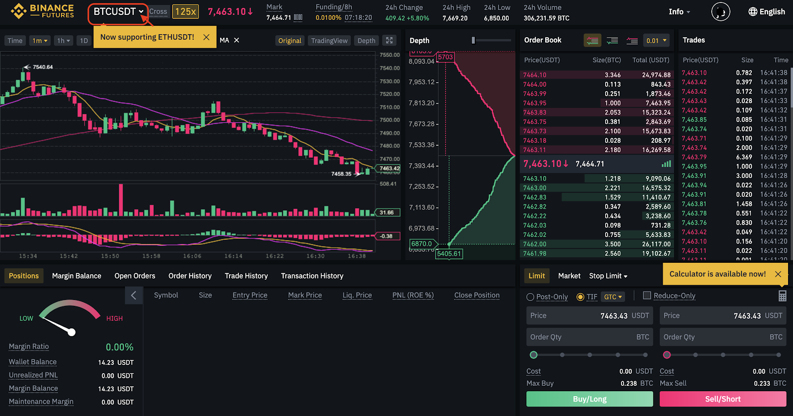Expand the Stop Limit order type dropdown
Image resolution: width=793 pixels, height=416 pixels.
point(608,276)
